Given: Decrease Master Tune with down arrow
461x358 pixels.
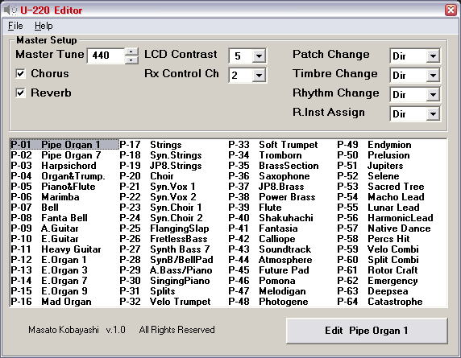Looking at the screenshot, I should pyautogui.click(x=131, y=60).
